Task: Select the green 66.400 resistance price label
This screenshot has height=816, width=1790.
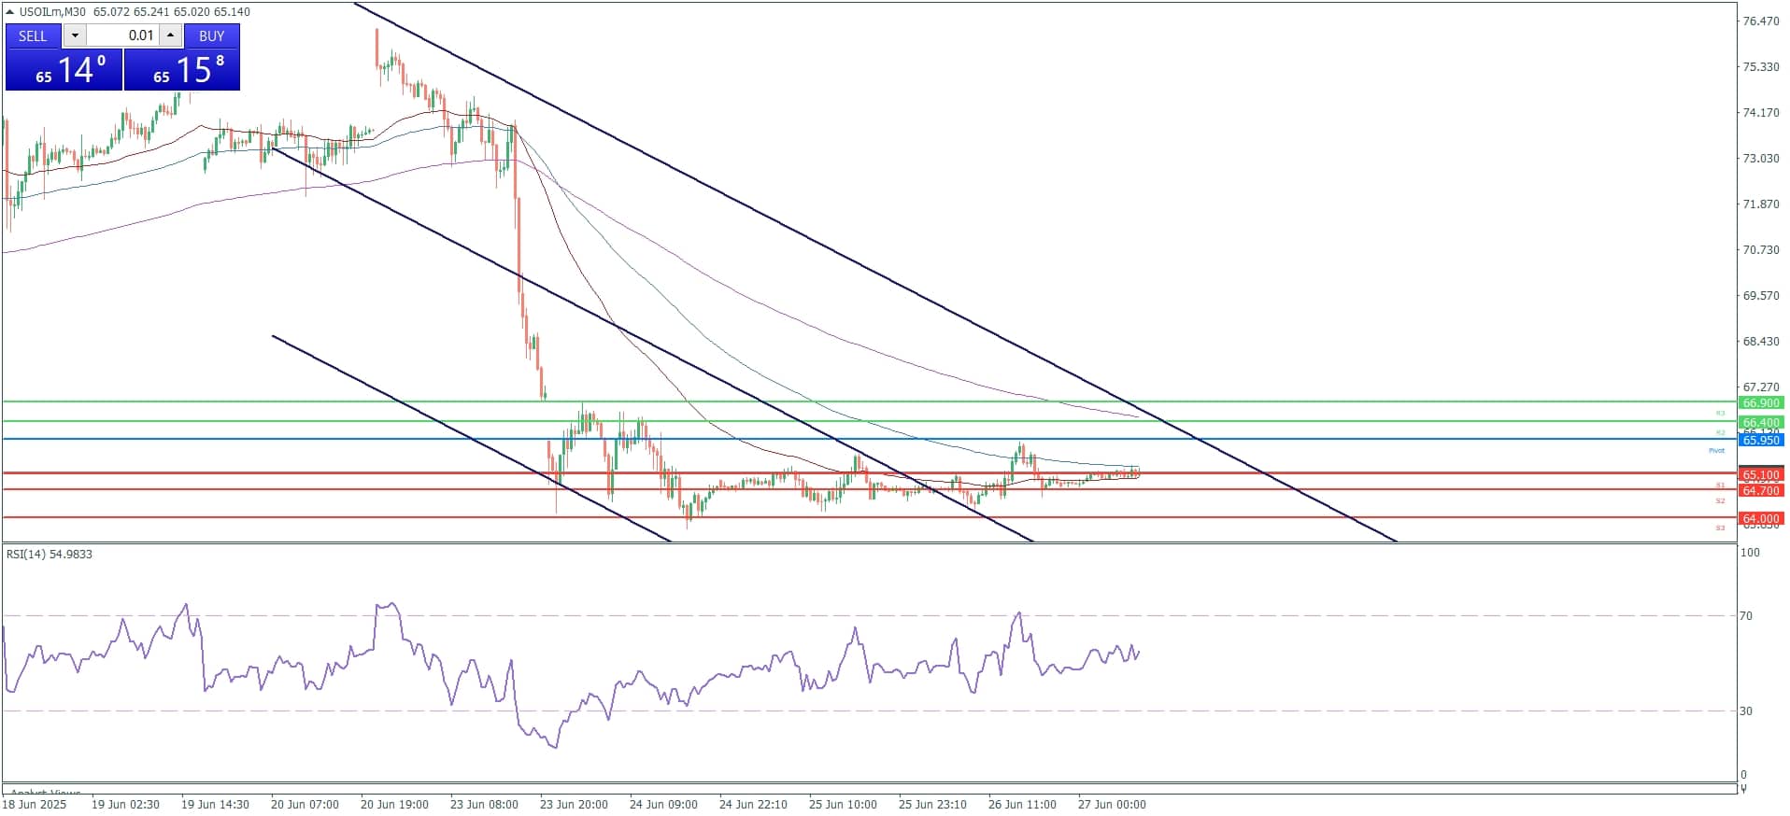Action: pos(1761,423)
